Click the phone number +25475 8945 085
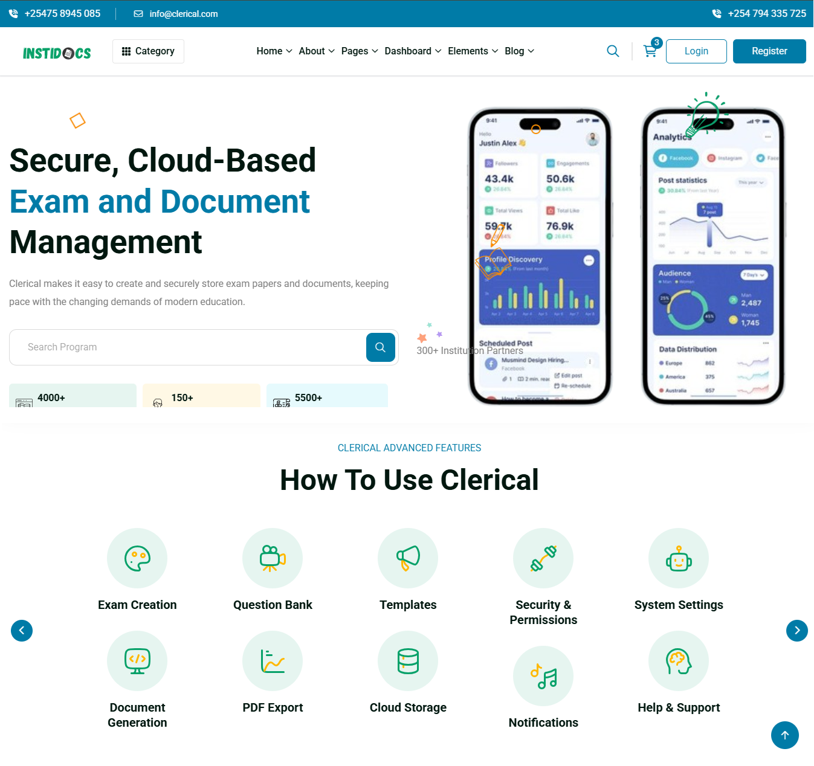814x766 pixels. click(62, 14)
